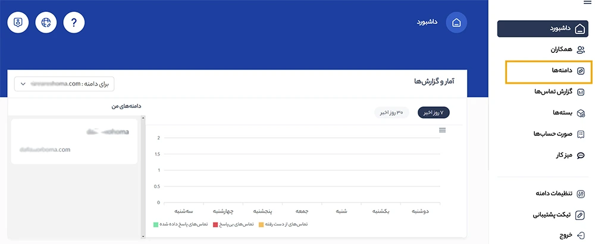Open the برای دامنه domain dropdown
Screen dimensions: 595x244
click(64, 84)
